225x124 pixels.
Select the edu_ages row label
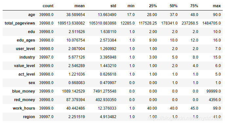pyautogui.click(x=26, y=40)
